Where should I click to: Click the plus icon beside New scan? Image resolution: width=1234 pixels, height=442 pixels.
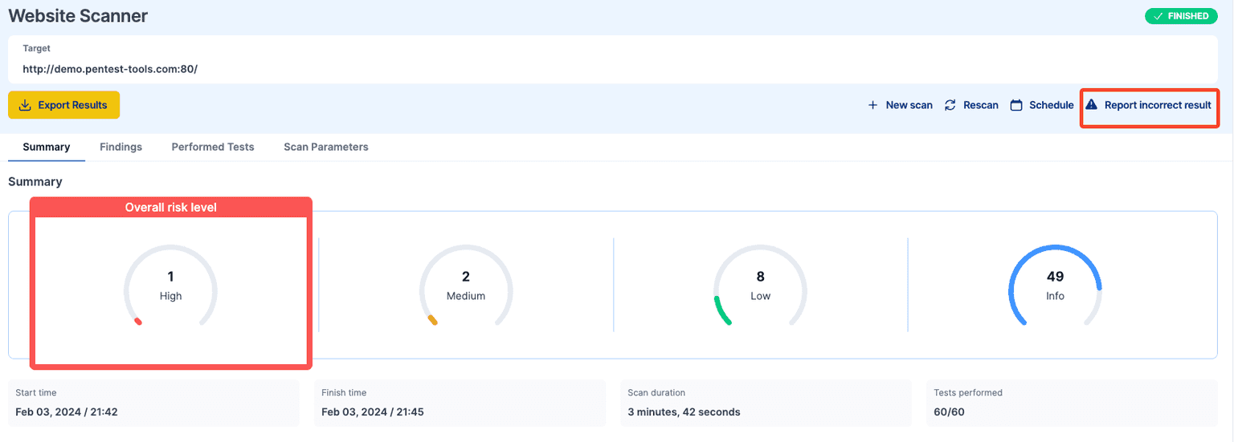(872, 105)
